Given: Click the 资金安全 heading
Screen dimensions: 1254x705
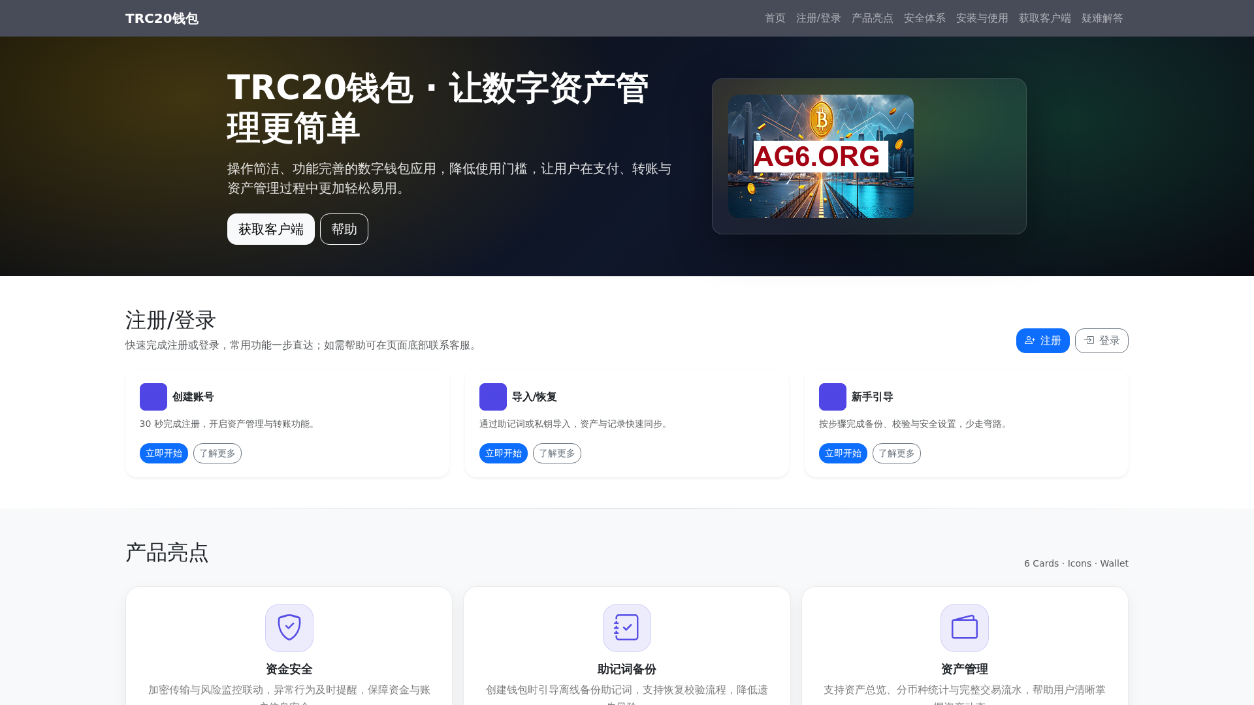Looking at the screenshot, I should coord(289,669).
